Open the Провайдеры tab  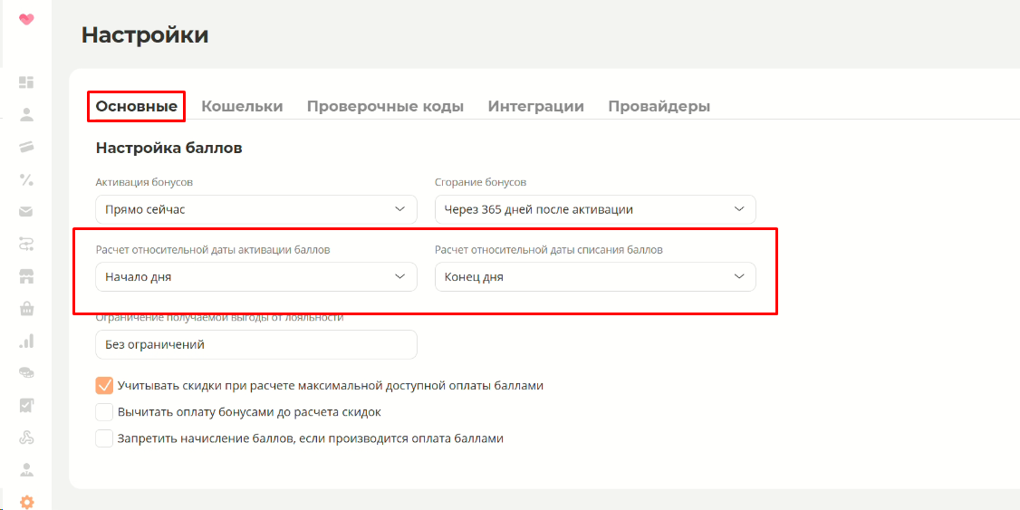(x=659, y=106)
